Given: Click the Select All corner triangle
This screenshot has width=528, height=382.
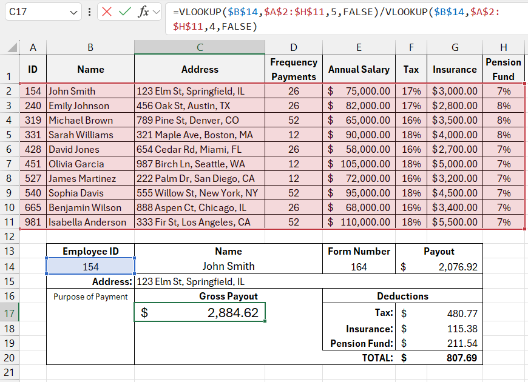Looking at the screenshot, I should (x=13, y=48).
